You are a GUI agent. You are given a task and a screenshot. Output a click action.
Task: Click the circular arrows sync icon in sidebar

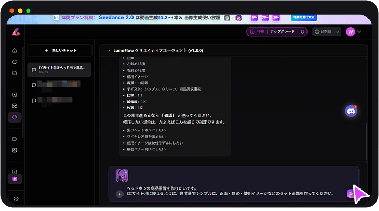coord(15,62)
